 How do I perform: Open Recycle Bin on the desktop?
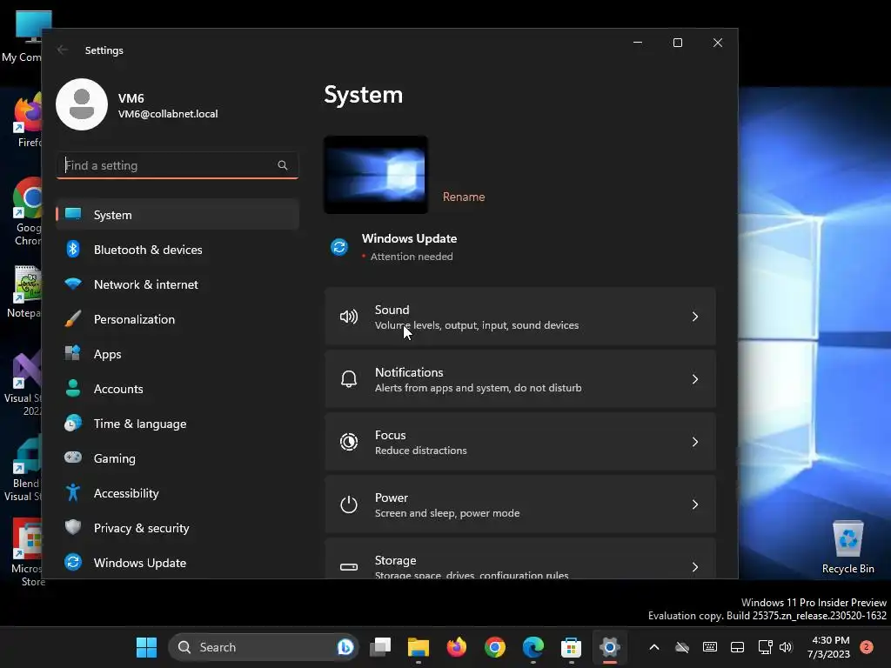(x=847, y=547)
